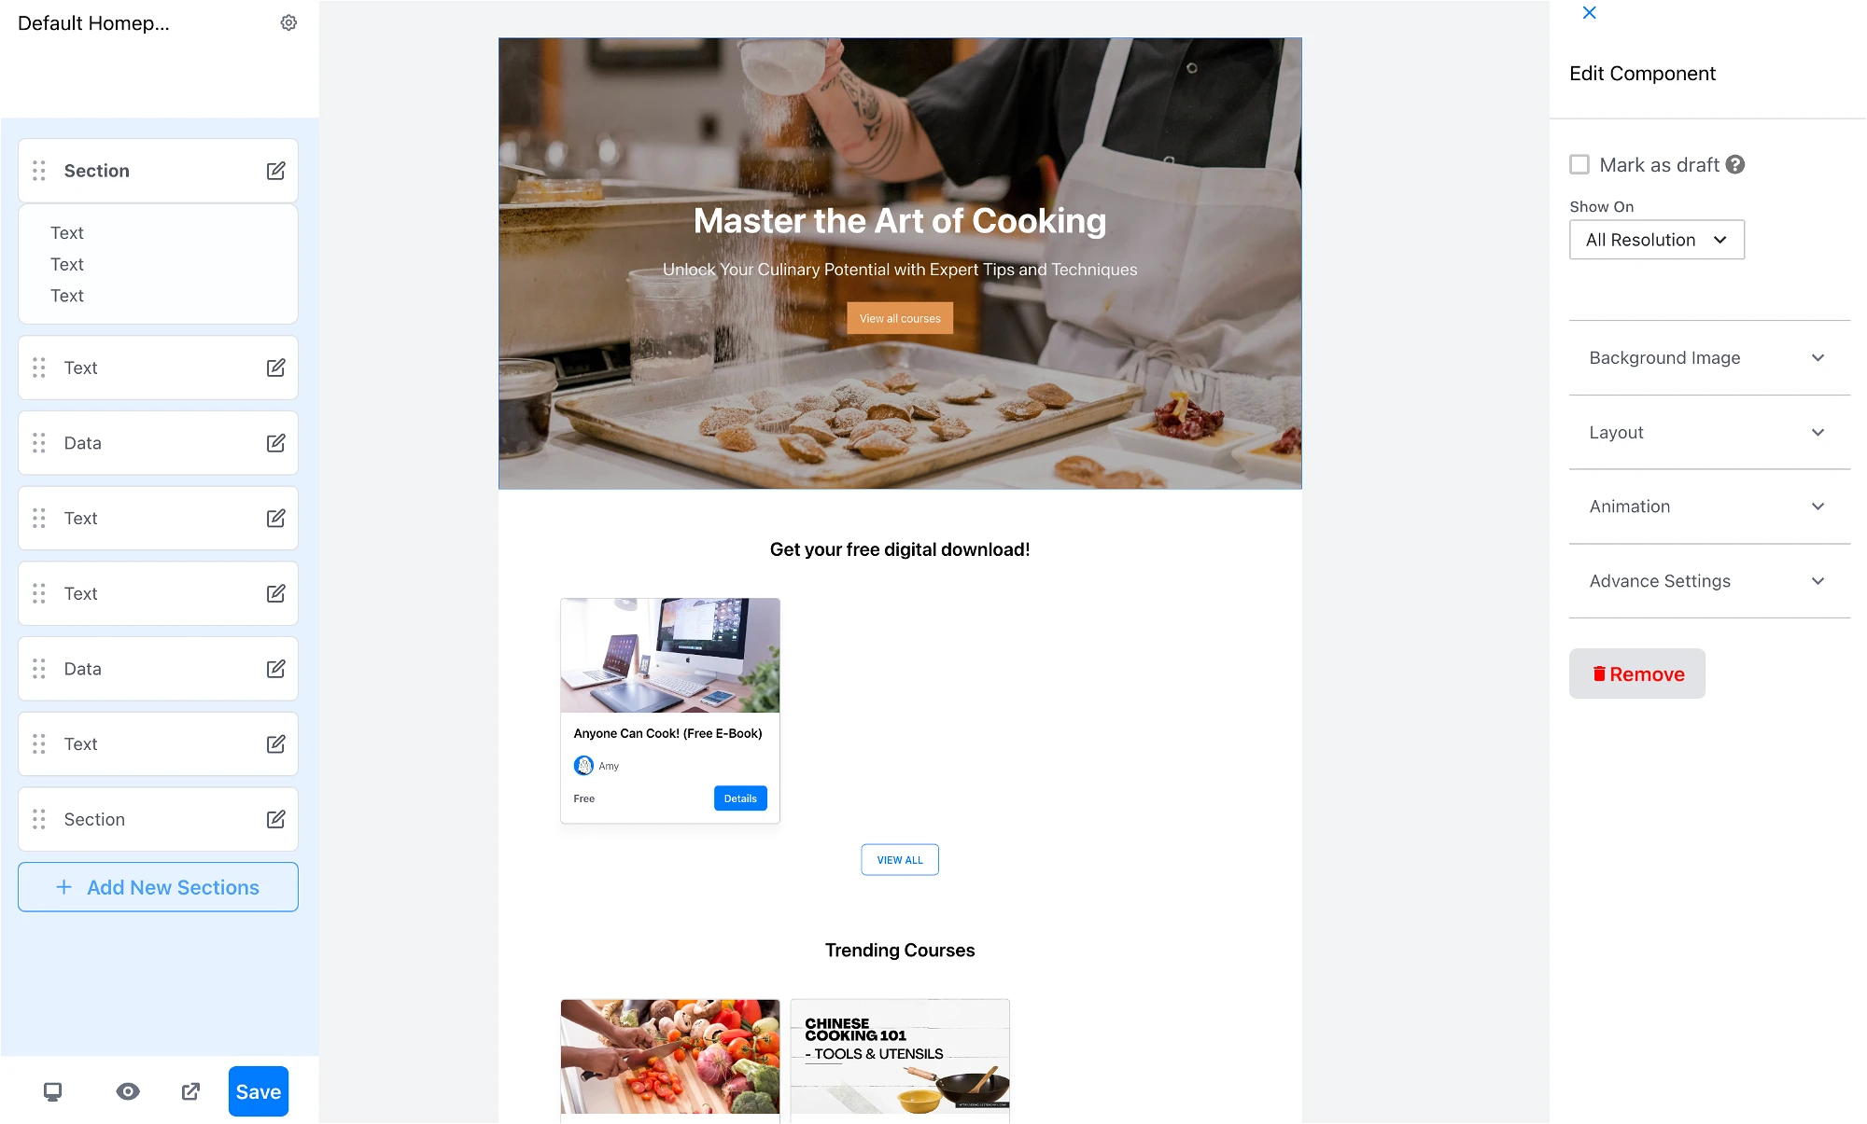This screenshot has width=1867, height=1124.
Task: Click Add New Sections button
Action: pyautogui.click(x=158, y=887)
